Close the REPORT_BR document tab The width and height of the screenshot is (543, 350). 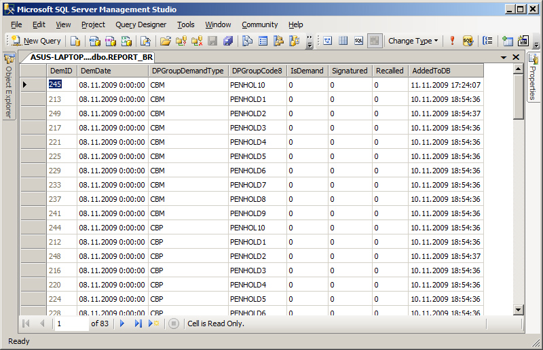tap(516, 57)
